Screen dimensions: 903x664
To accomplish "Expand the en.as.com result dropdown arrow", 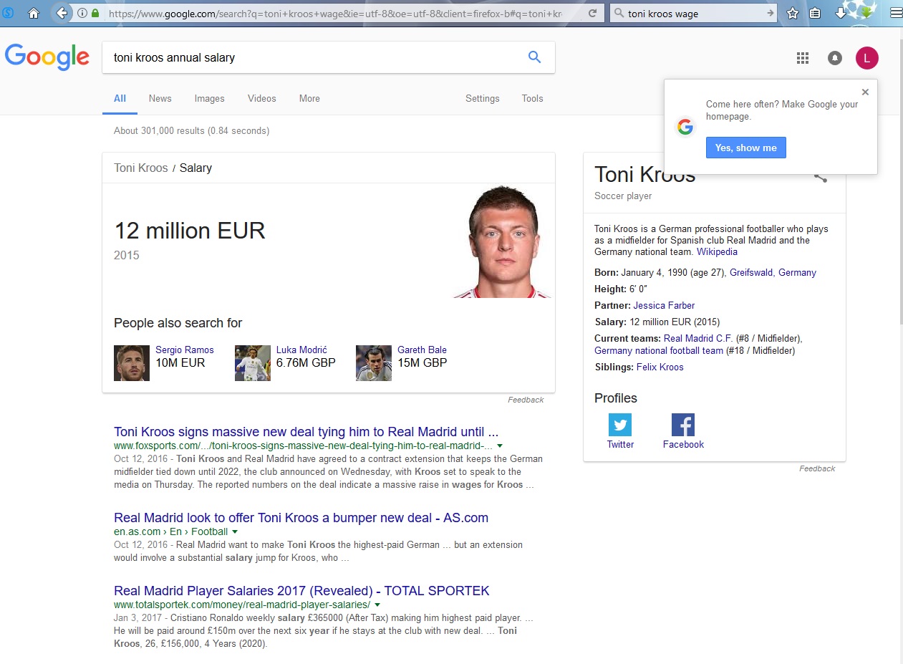I will (235, 531).
